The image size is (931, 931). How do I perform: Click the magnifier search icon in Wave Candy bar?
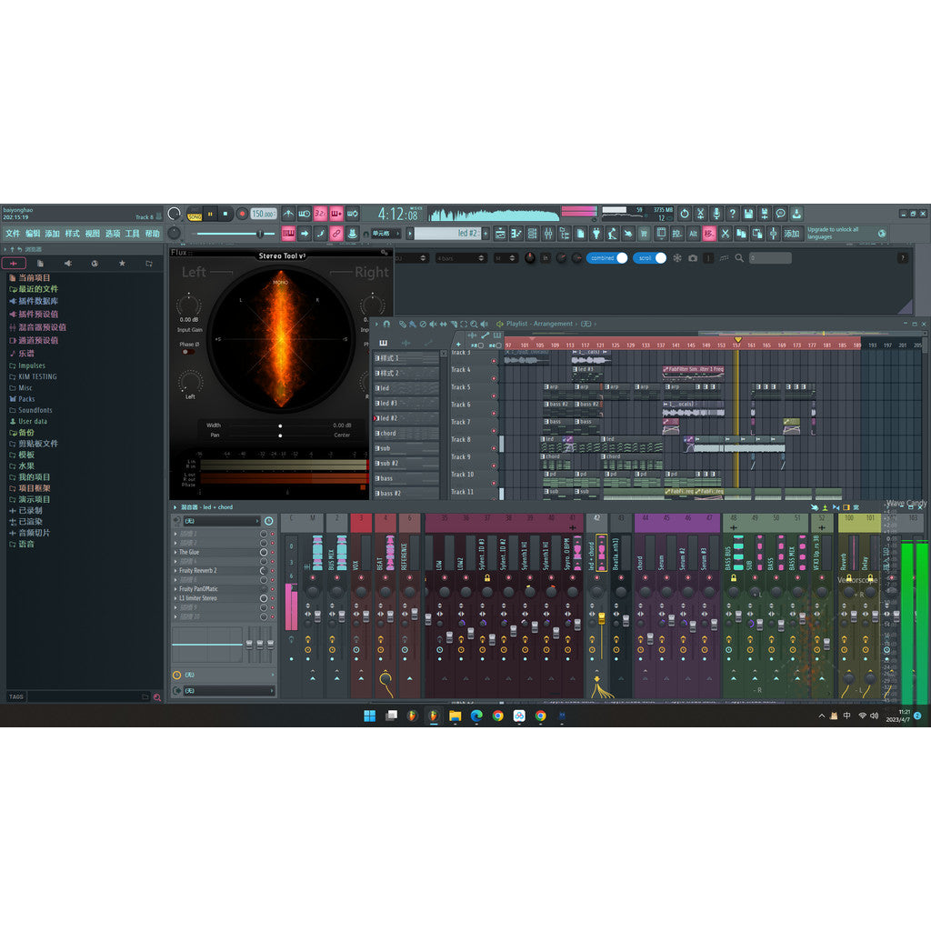pos(739,257)
